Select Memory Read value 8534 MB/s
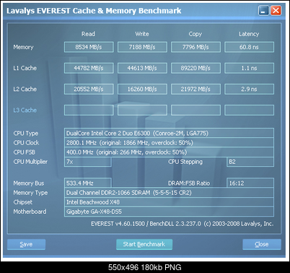Image resolution: width=290 pixels, height=273 pixels. tap(89, 47)
